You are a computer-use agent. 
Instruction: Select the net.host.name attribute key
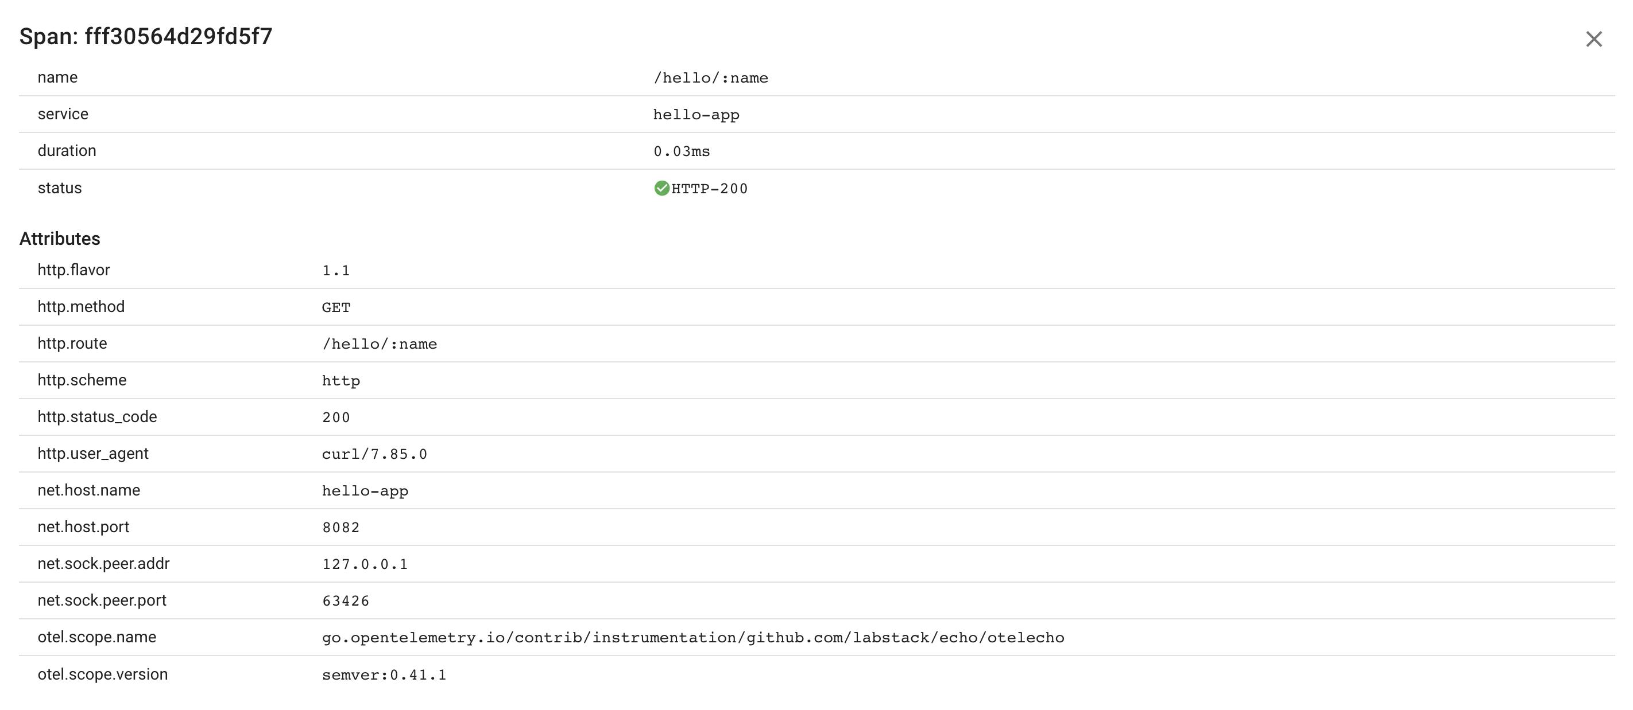point(89,490)
